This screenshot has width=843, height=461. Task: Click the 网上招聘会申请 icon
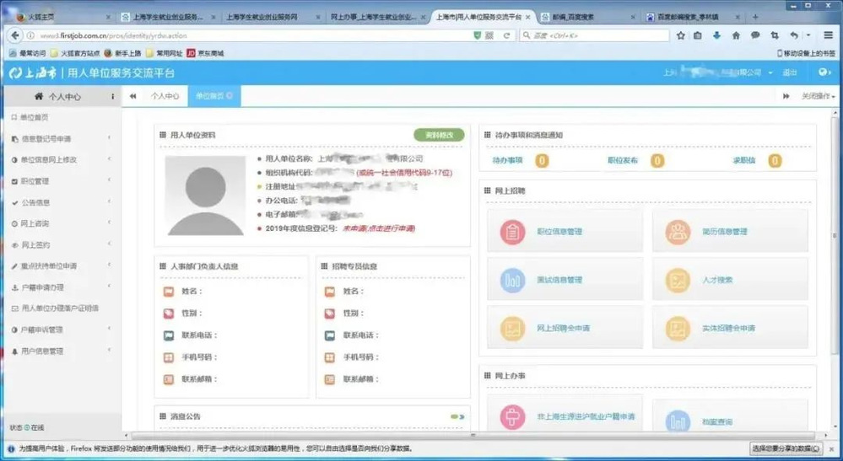coord(512,328)
